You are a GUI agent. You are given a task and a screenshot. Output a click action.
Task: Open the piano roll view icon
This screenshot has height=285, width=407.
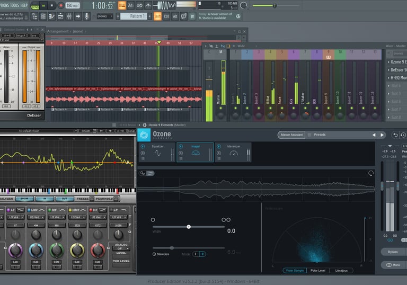coord(51,16)
